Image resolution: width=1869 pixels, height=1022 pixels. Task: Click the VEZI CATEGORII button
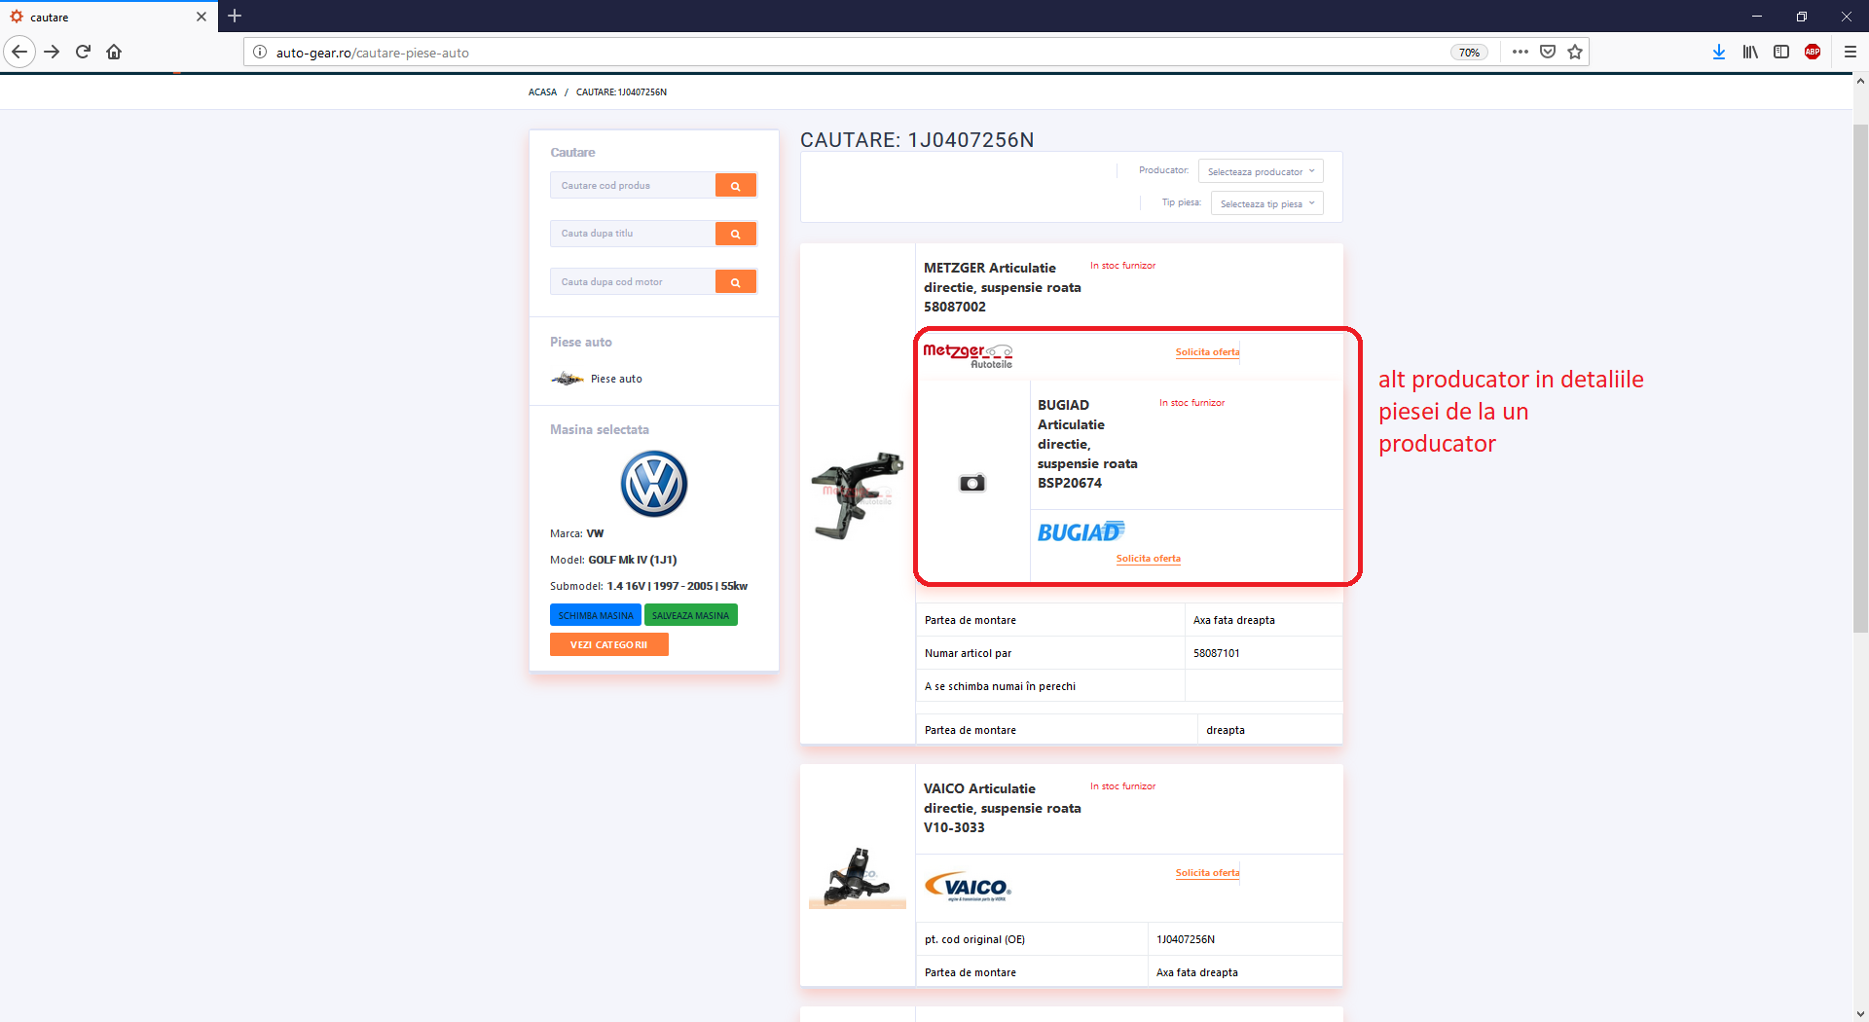click(609, 644)
